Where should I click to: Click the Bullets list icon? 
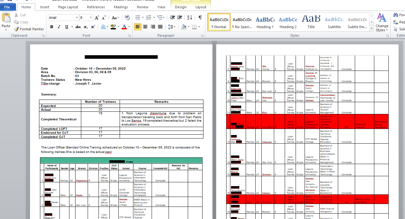pos(137,18)
